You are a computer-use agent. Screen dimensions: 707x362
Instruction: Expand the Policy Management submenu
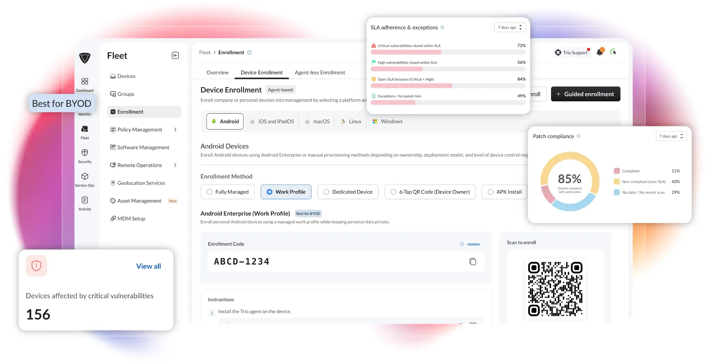pos(175,129)
